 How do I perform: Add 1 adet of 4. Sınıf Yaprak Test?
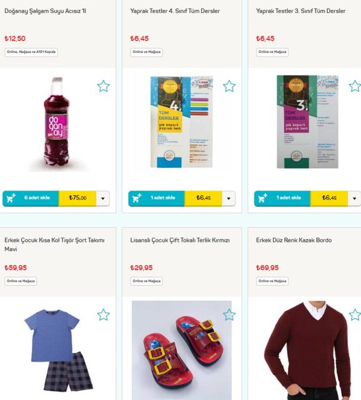(156, 198)
